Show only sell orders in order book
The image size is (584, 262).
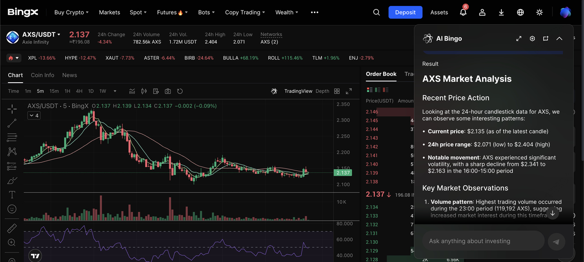click(x=386, y=90)
